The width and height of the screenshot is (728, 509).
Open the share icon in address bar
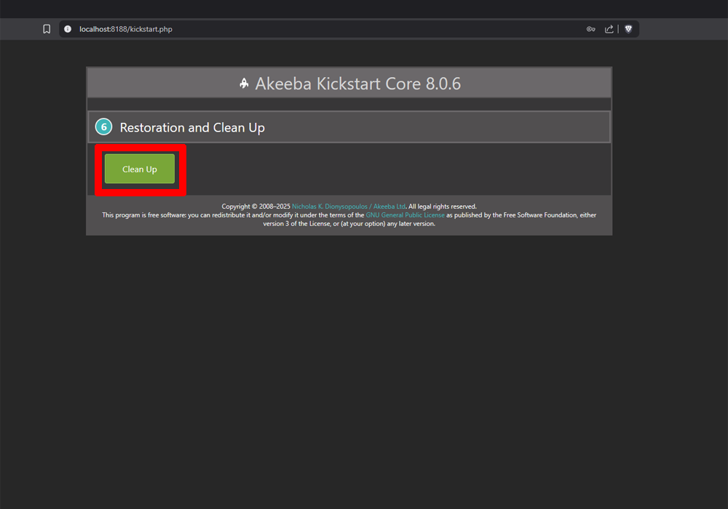point(609,29)
